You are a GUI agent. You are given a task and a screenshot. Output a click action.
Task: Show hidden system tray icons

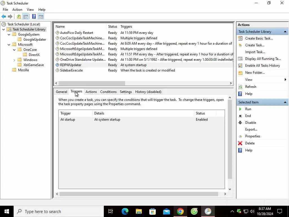pyautogui.click(x=232, y=211)
